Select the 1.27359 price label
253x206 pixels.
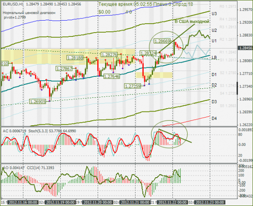click(133, 86)
